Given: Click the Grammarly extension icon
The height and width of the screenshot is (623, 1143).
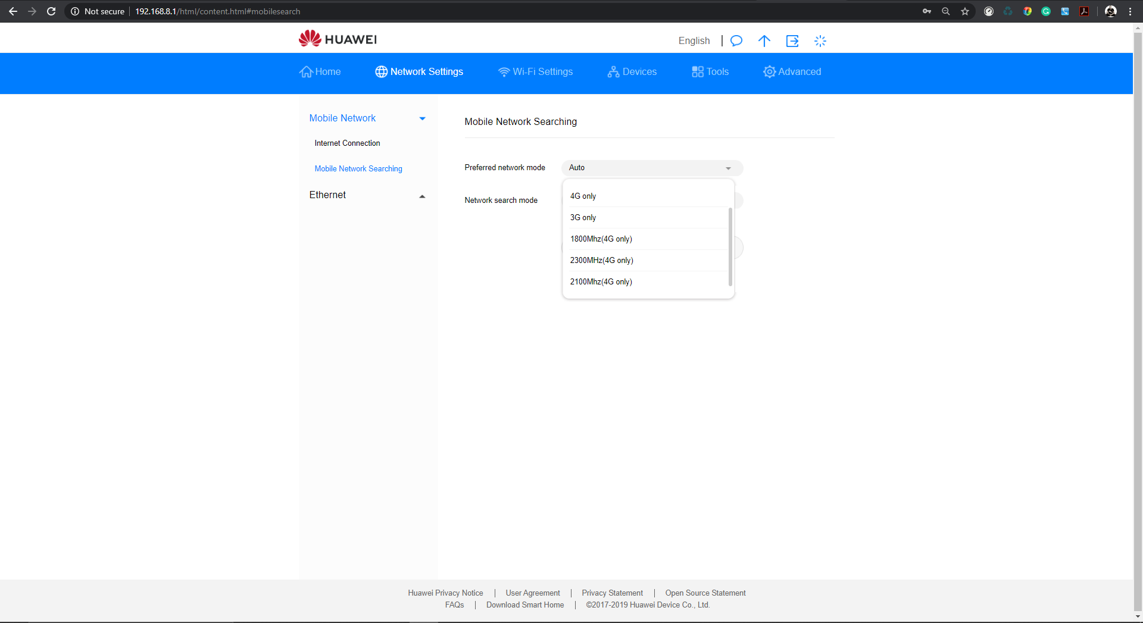Looking at the screenshot, I should [1046, 11].
